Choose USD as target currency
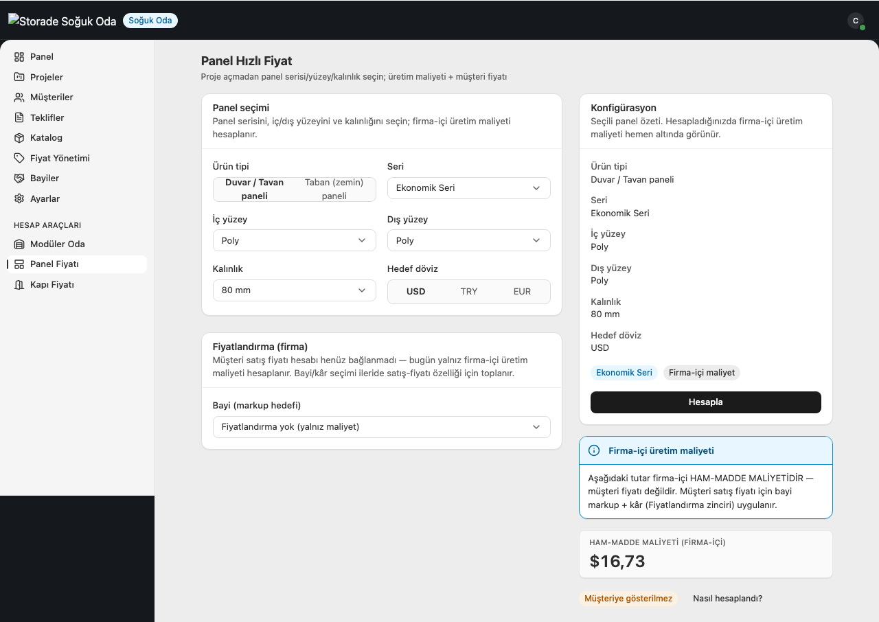Image resolution: width=879 pixels, height=622 pixels. pyautogui.click(x=415, y=291)
